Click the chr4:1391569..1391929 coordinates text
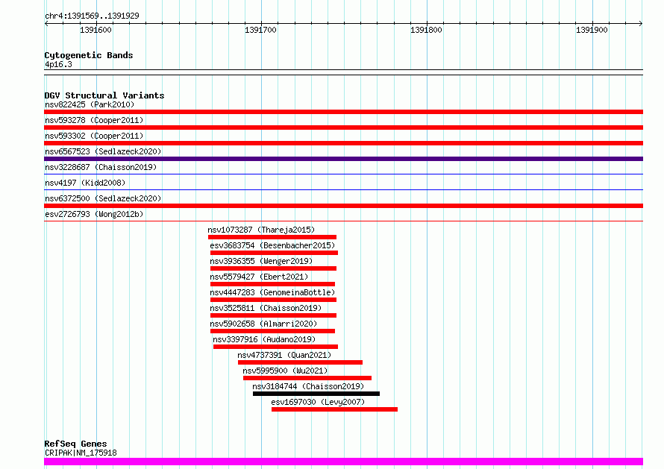 [x=92, y=16]
